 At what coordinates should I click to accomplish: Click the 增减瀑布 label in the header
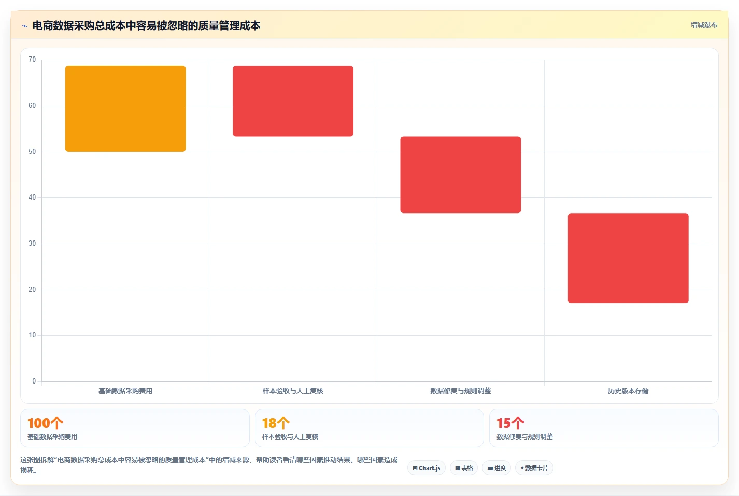[704, 25]
